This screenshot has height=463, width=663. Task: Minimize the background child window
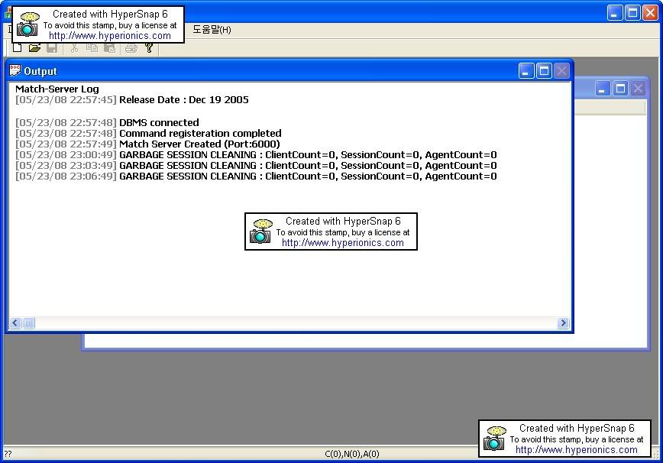pos(603,89)
